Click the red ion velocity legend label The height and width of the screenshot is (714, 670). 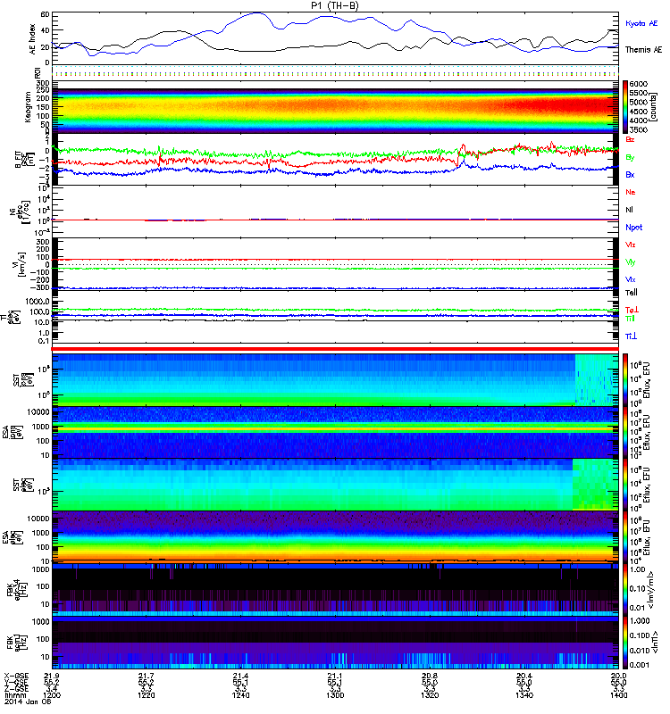[x=631, y=245]
